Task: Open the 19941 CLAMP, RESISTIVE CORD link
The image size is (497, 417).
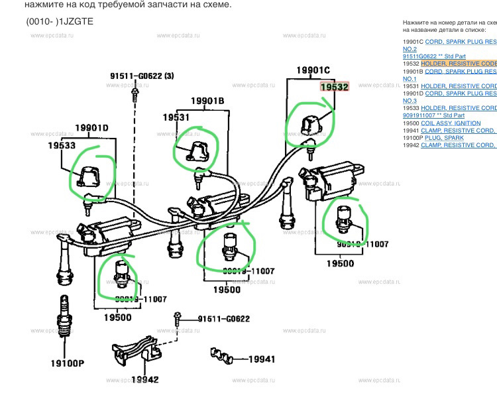Action: coord(459,131)
